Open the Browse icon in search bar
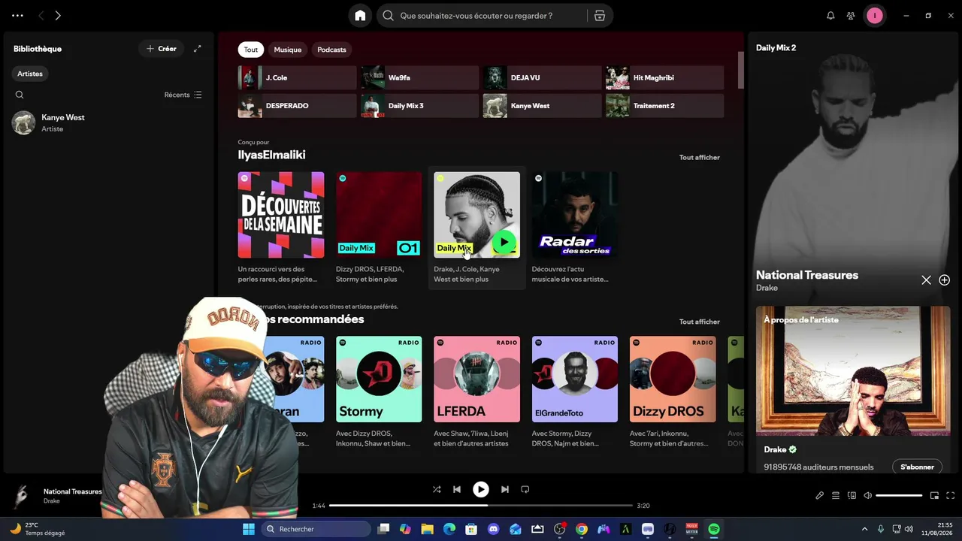 600,16
